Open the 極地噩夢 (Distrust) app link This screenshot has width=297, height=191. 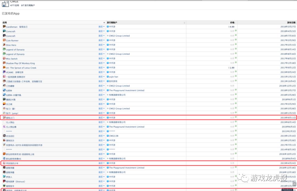coord(15,182)
